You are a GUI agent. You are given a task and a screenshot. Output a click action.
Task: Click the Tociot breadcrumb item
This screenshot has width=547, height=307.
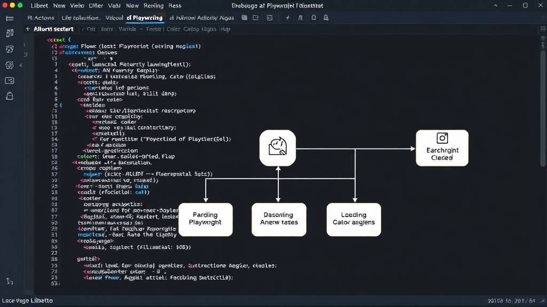tap(153, 29)
